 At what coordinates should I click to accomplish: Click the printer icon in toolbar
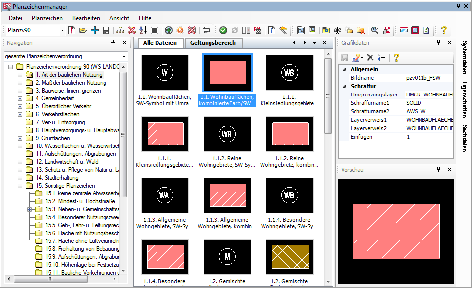click(x=206, y=31)
